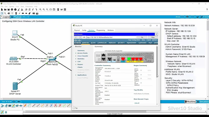209x117 pixels.
Task: Expand the Rogues tree item
Action: click(x=76, y=64)
